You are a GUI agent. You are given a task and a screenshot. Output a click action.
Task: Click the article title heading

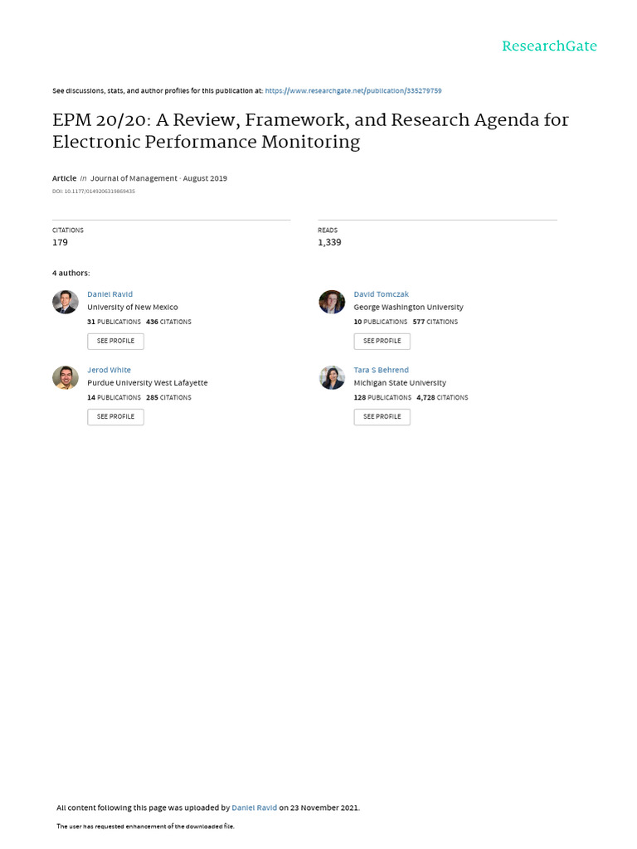point(310,130)
